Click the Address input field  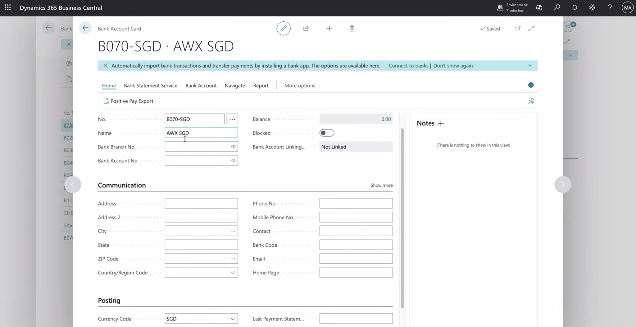coord(201,203)
